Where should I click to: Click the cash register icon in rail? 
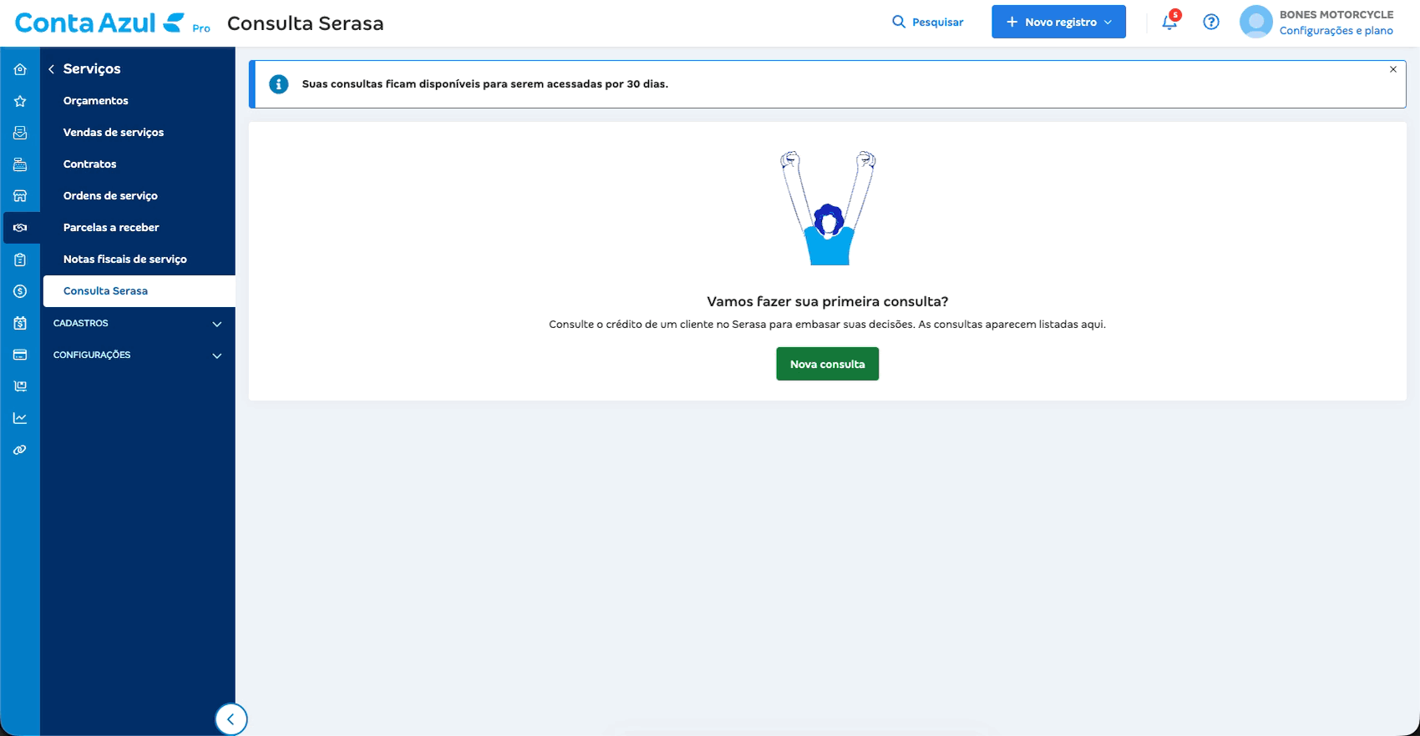tap(20, 164)
